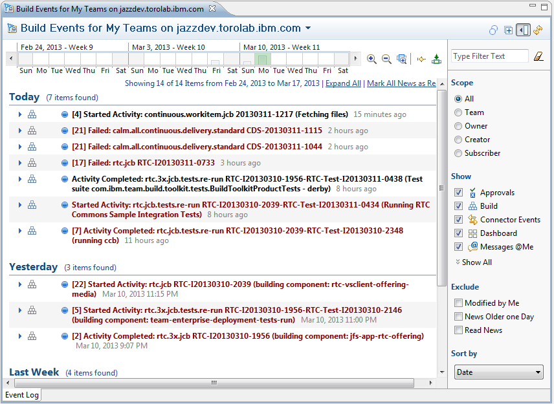Image resolution: width=554 pixels, height=404 pixels.
Task: Click the overlapping circles icon in the view toolbar
Action: (x=493, y=30)
